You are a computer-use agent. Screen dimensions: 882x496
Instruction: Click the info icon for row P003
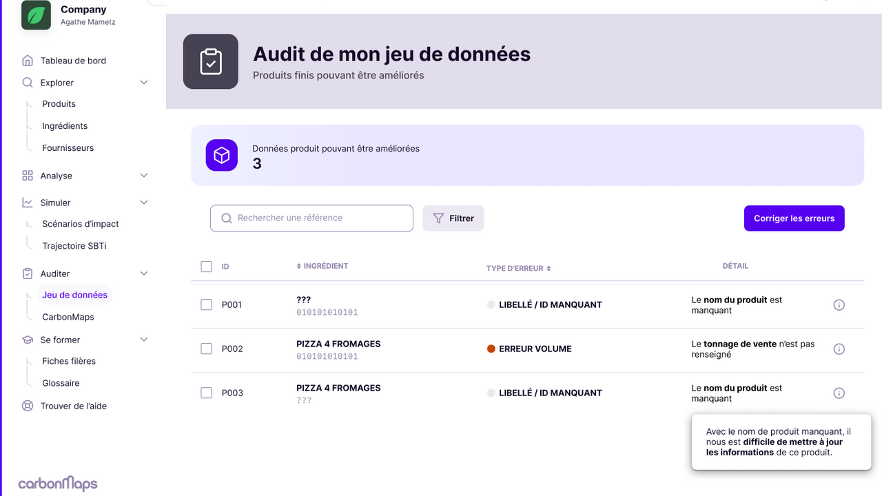coord(839,393)
